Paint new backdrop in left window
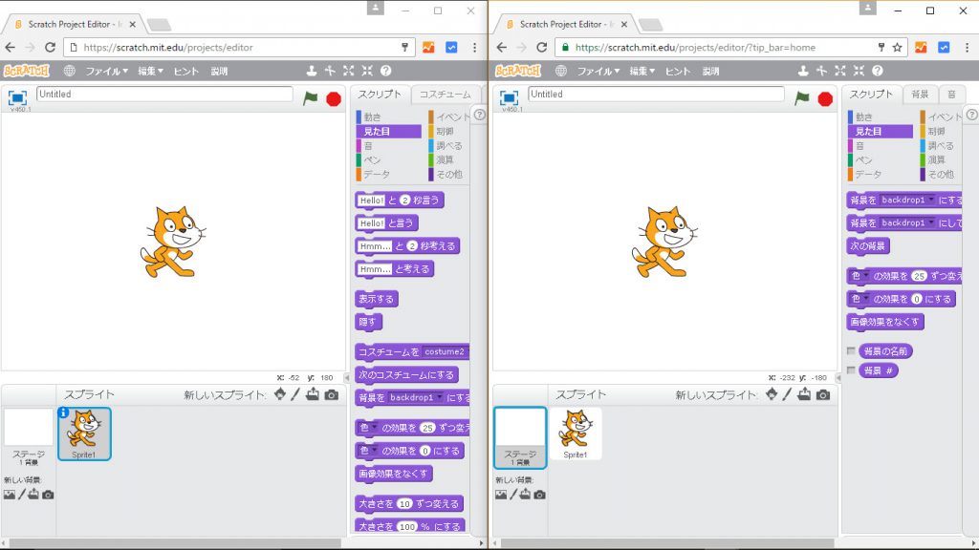 [22, 495]
